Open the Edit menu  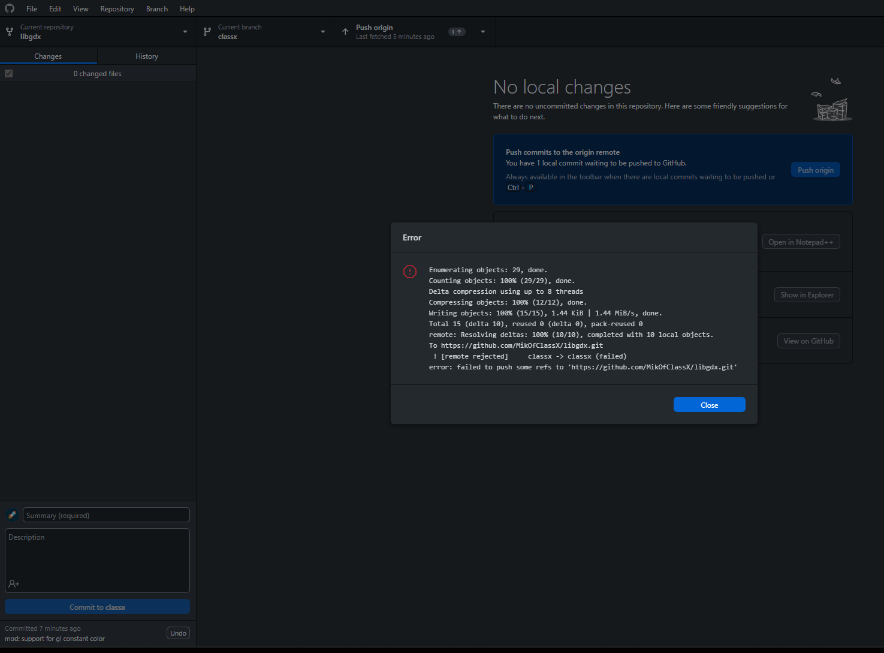coord(55,9)
